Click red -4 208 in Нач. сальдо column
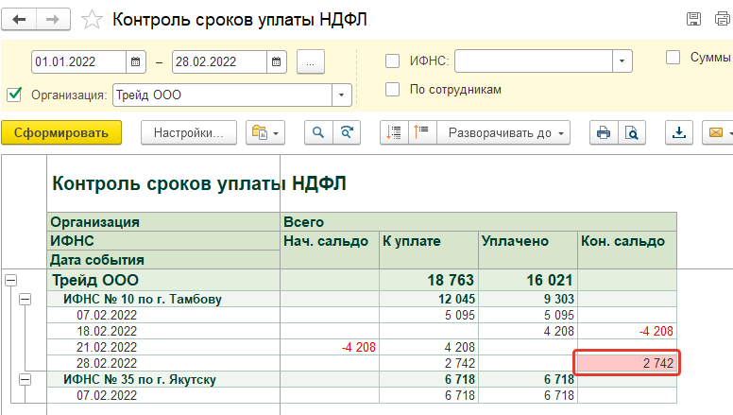Viewport: 733px width, 415px height. pos(359,347)
